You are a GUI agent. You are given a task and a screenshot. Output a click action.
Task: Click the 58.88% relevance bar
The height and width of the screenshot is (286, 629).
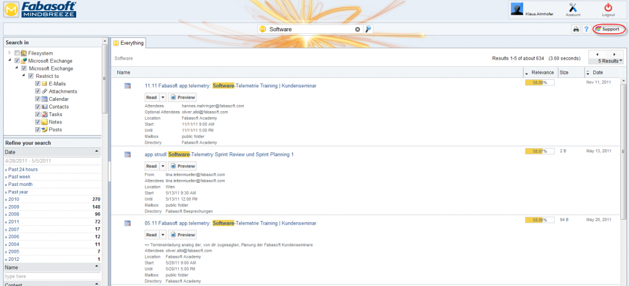tap(539, 82)
